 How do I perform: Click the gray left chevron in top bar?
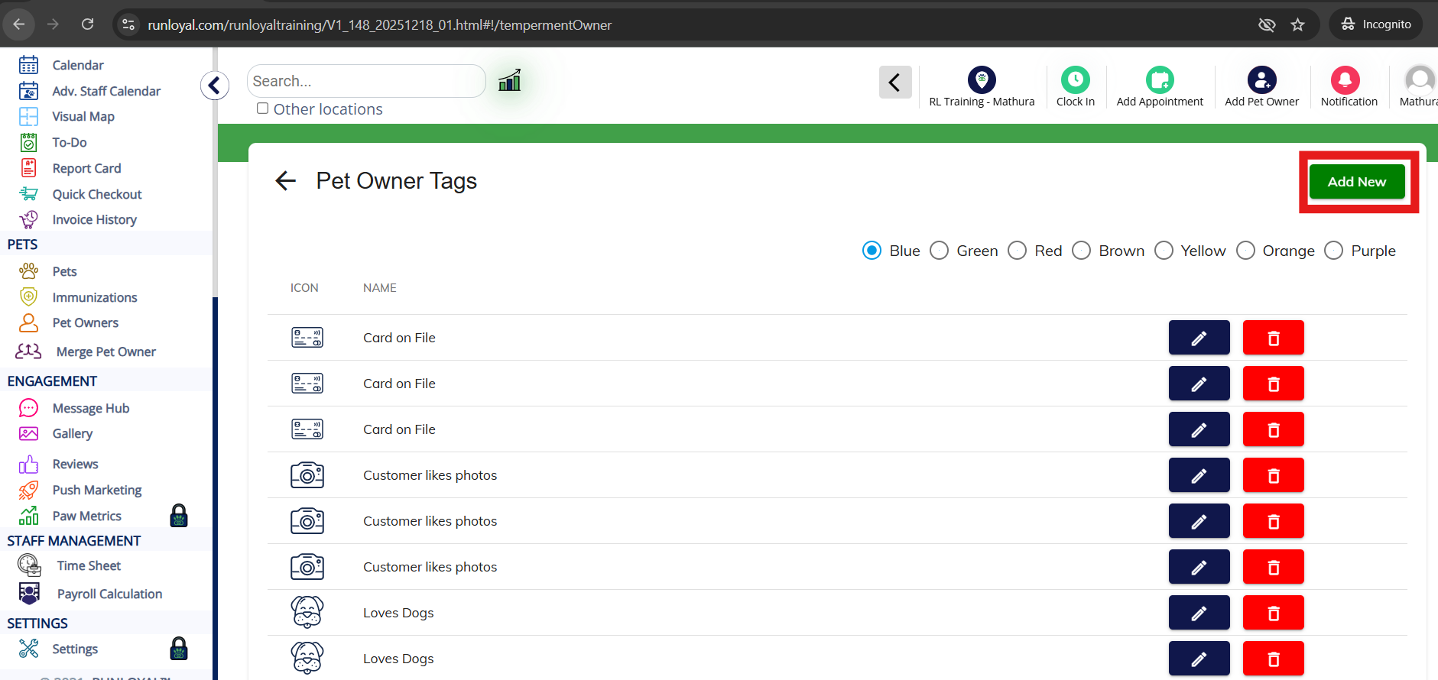895,82
